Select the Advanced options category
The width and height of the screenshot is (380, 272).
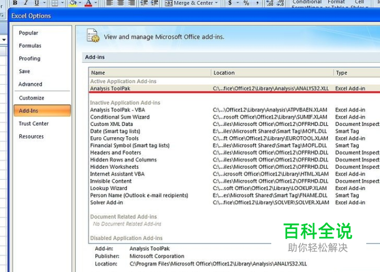[x=30, y=84]
